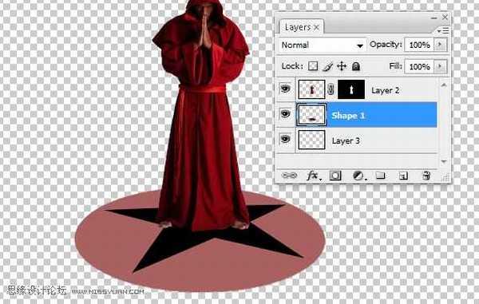Viewport: 479px width, 304px height.
Task: Select the Layer 2 image thumbnail
Action: point(311,89)
